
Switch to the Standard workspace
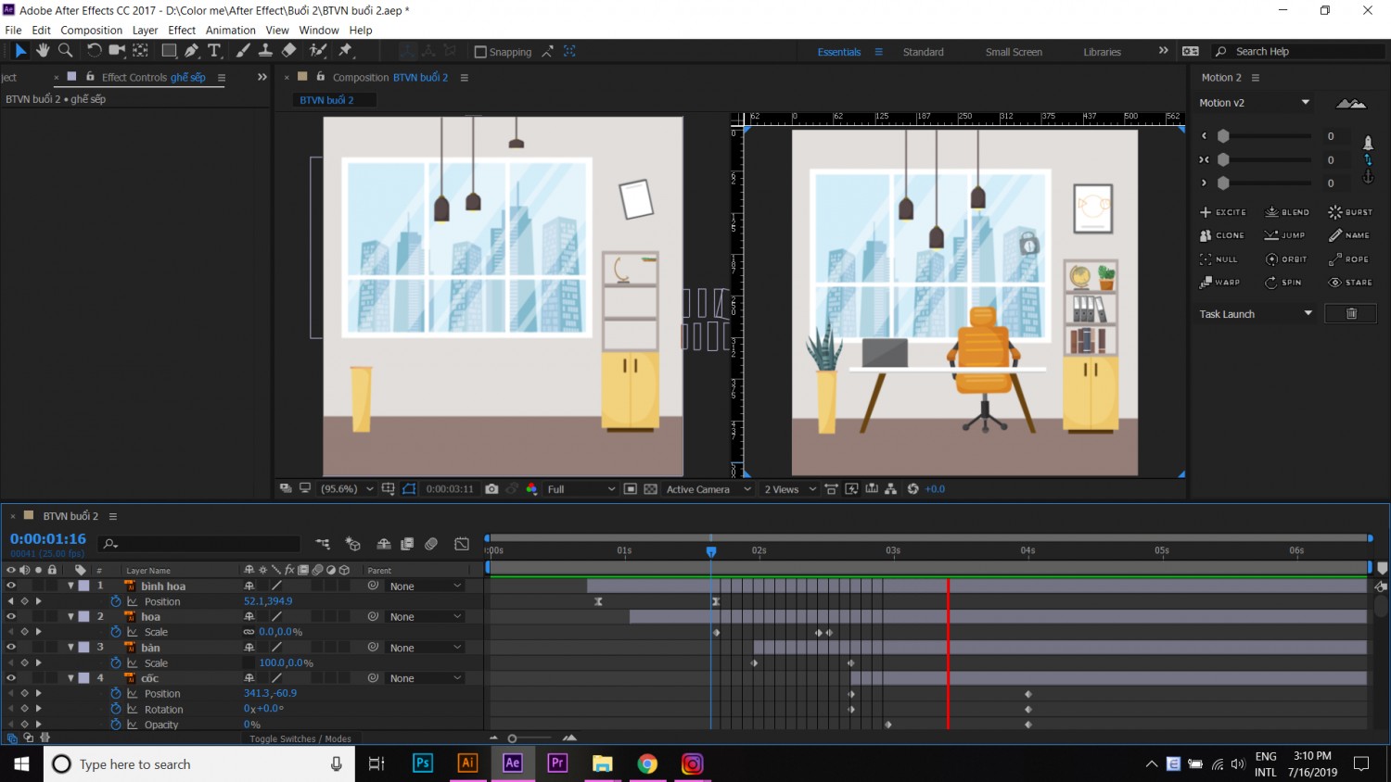[x=923, y=52]
